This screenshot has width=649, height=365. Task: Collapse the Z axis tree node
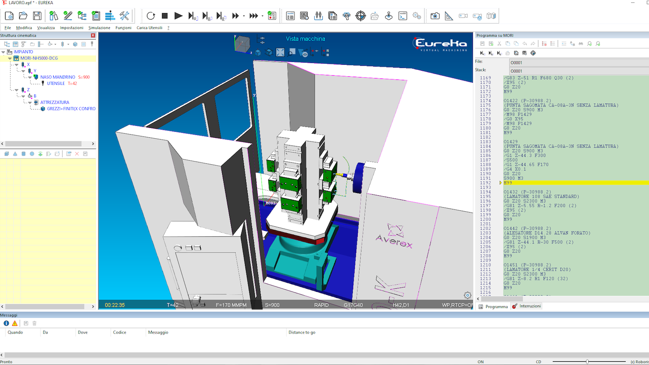point(17,90)
